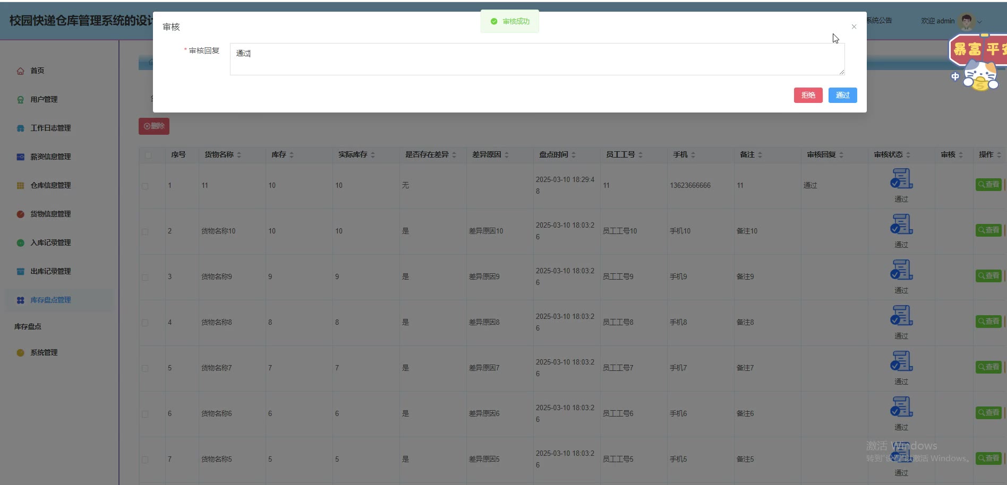The width and height of the screenshot is (1007, 485).
Task: Click the 系统管理 sidebar icon
Action: coord(20,353)
